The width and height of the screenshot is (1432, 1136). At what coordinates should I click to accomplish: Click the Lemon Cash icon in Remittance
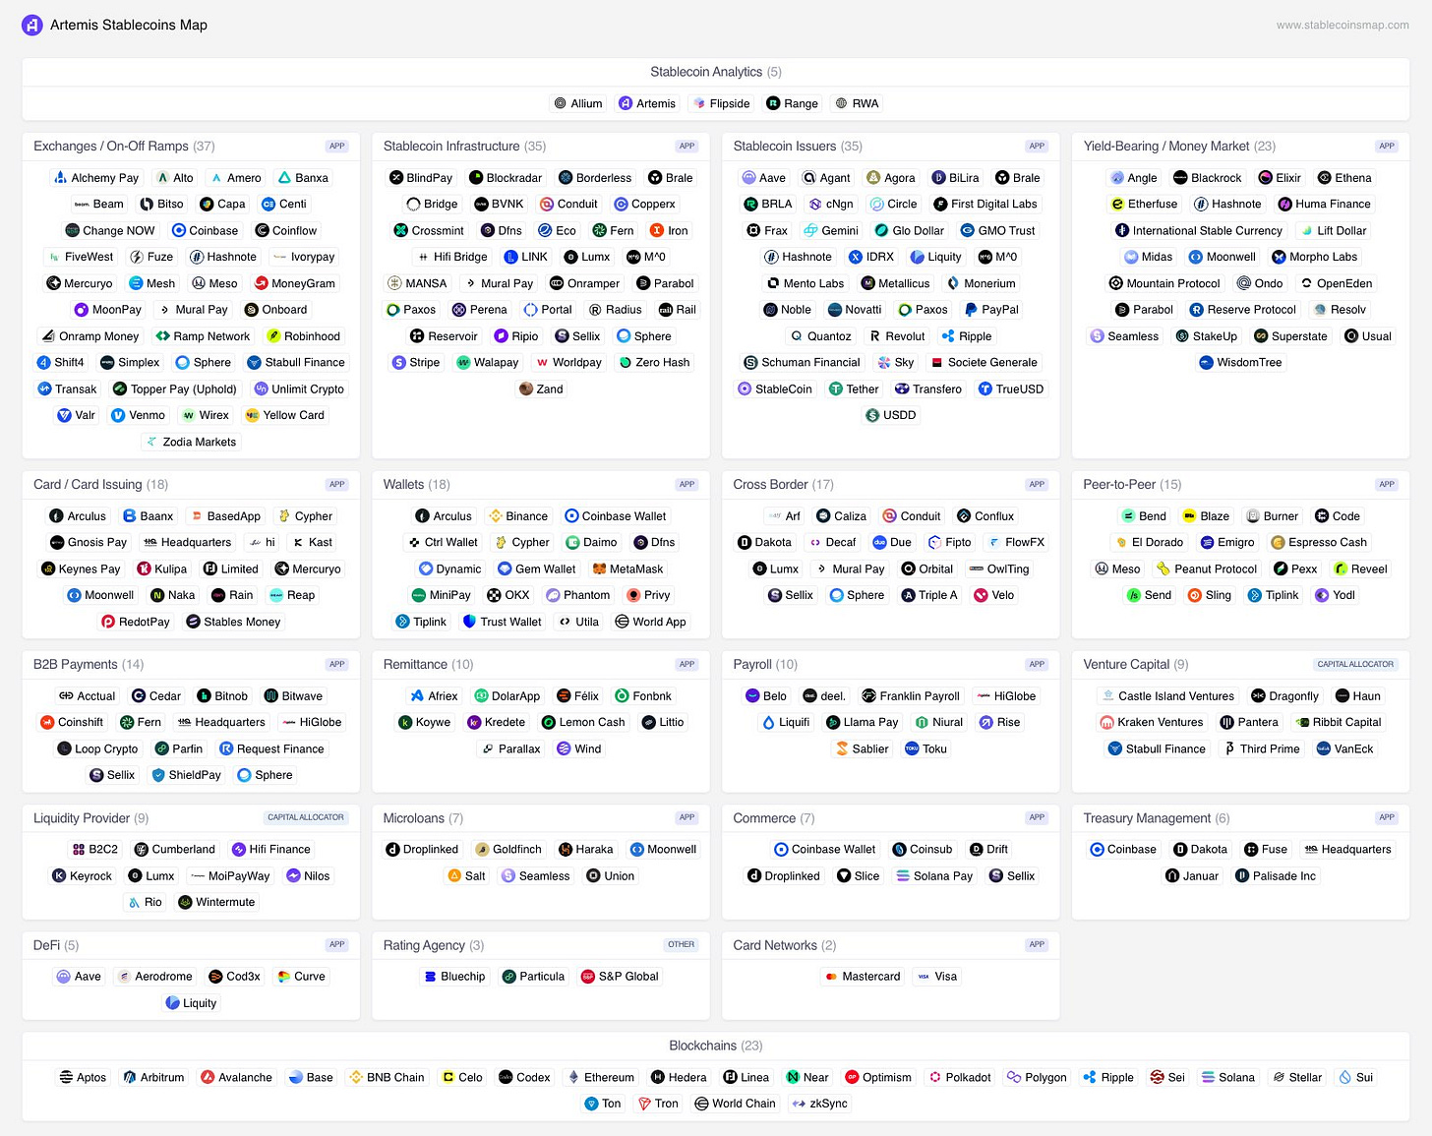point(549,723)
